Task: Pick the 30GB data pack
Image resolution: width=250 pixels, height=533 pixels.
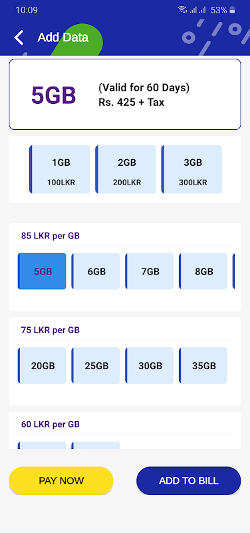Action: coord(149,365)
